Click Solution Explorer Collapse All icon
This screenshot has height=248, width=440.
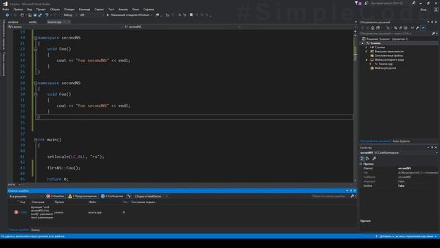point(400,28)
